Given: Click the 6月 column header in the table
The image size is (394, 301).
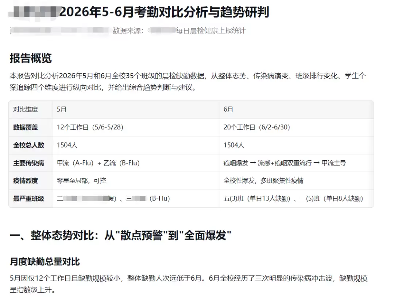Looking at the screenshot, I should 228,109.
